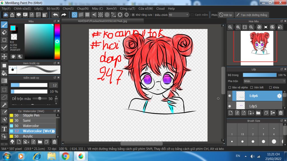The height and width of the screenshot is (161, 287).
Task: Select the Brush tool in left toolbar
Action: click(x=4, y=25)
